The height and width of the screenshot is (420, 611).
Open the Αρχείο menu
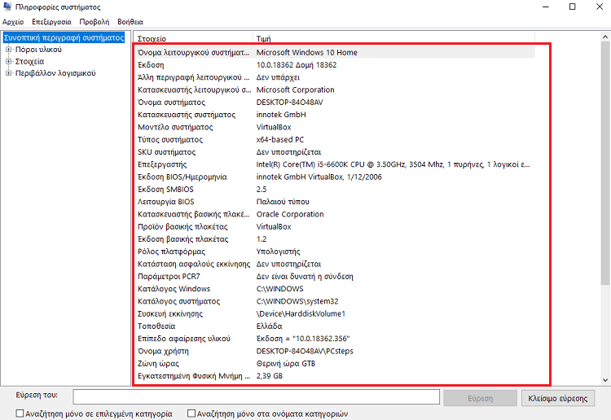coord(13,22)
